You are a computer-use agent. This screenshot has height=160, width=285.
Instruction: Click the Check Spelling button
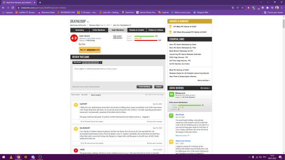pyautogui.click(x=144, y=87)
